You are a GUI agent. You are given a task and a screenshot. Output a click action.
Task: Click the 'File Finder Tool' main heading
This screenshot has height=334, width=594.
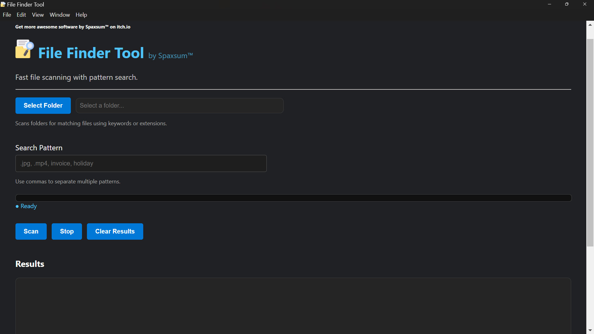91,53
